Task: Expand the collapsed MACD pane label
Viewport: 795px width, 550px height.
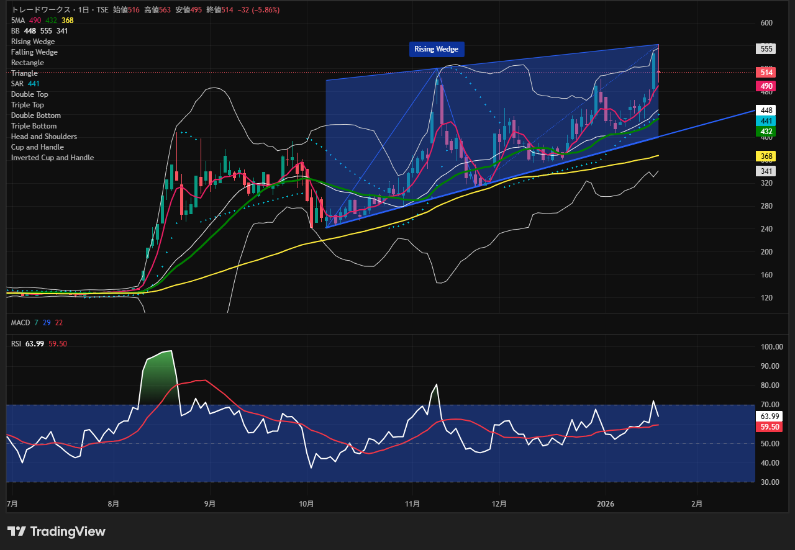Action: [x=21, y=323]
